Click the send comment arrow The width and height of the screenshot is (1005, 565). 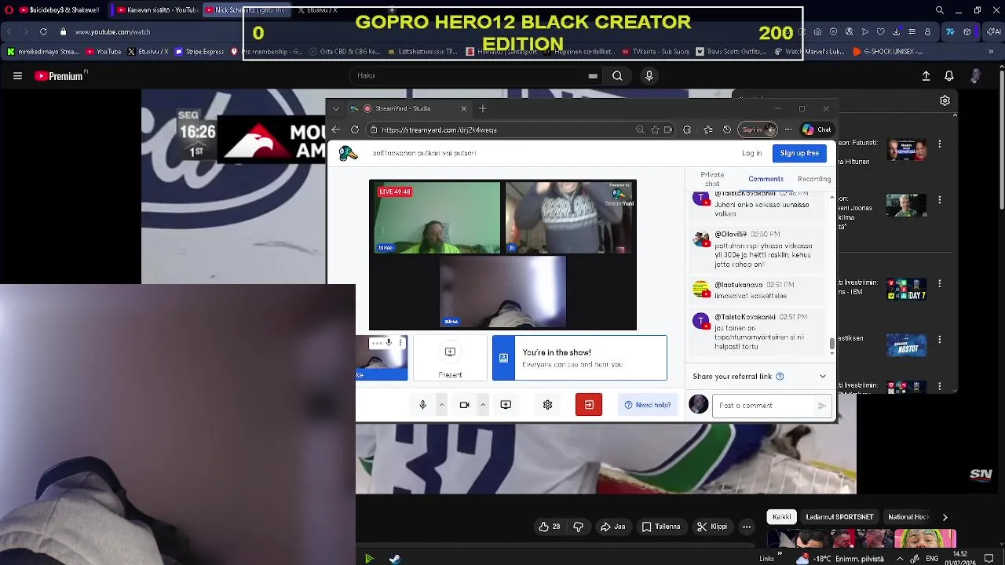(822, 406)
